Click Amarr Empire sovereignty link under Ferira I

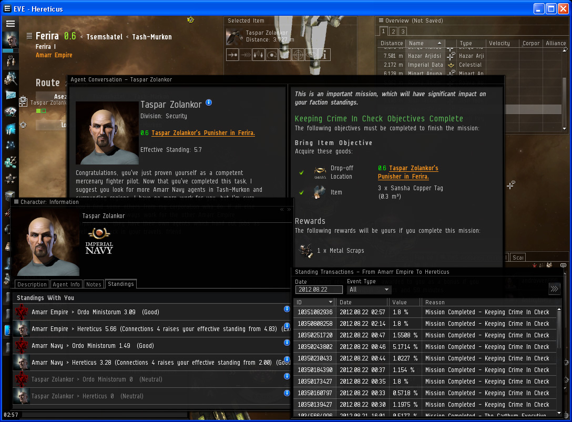(54, 55)
